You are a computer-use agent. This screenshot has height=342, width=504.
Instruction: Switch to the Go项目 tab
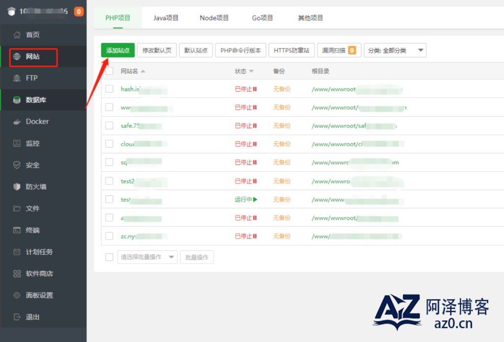pos(262,18)
